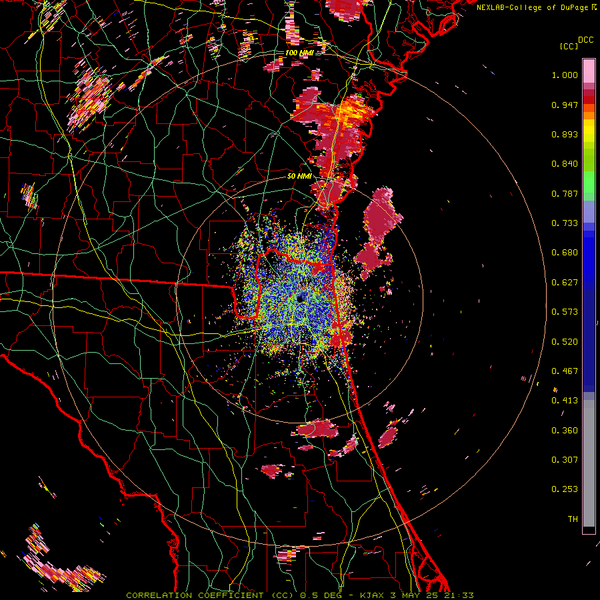Click the TH threshold label on scale
The width and height of the screenshot is (600, 600).
point(573,519)
